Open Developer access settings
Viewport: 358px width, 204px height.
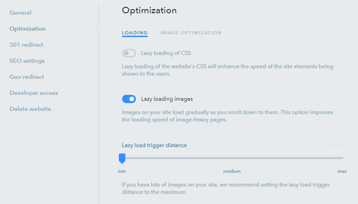34,93
